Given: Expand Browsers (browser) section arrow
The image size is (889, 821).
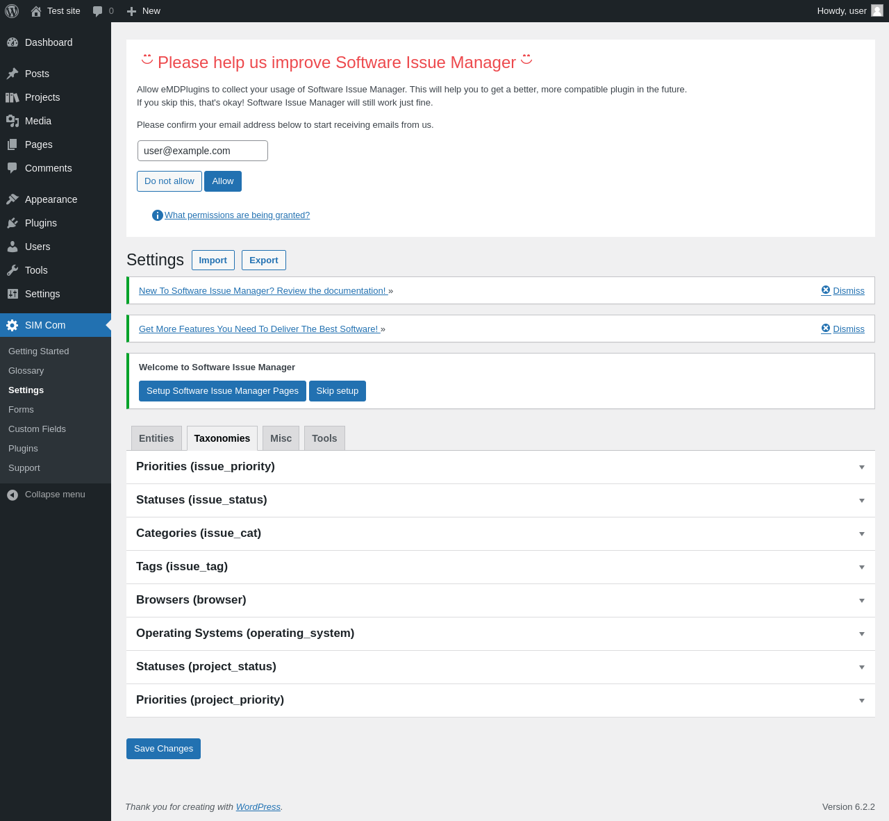Looking at the screenshot, I should click(x=862, y=601).
